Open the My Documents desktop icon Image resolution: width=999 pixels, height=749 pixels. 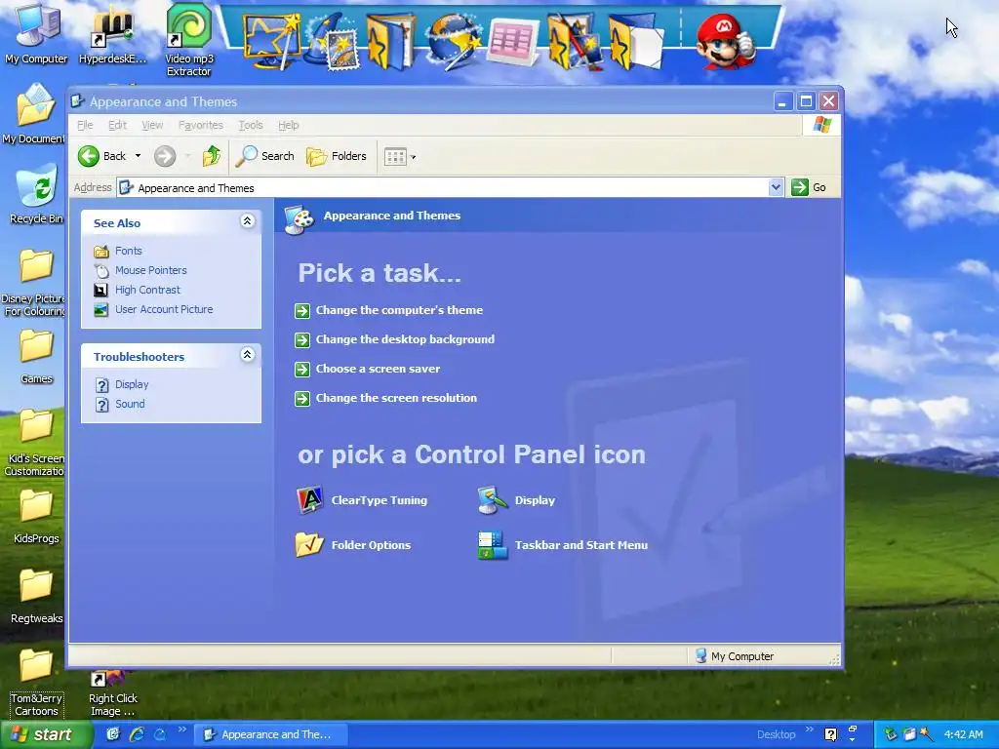click(x=35, y=115)
